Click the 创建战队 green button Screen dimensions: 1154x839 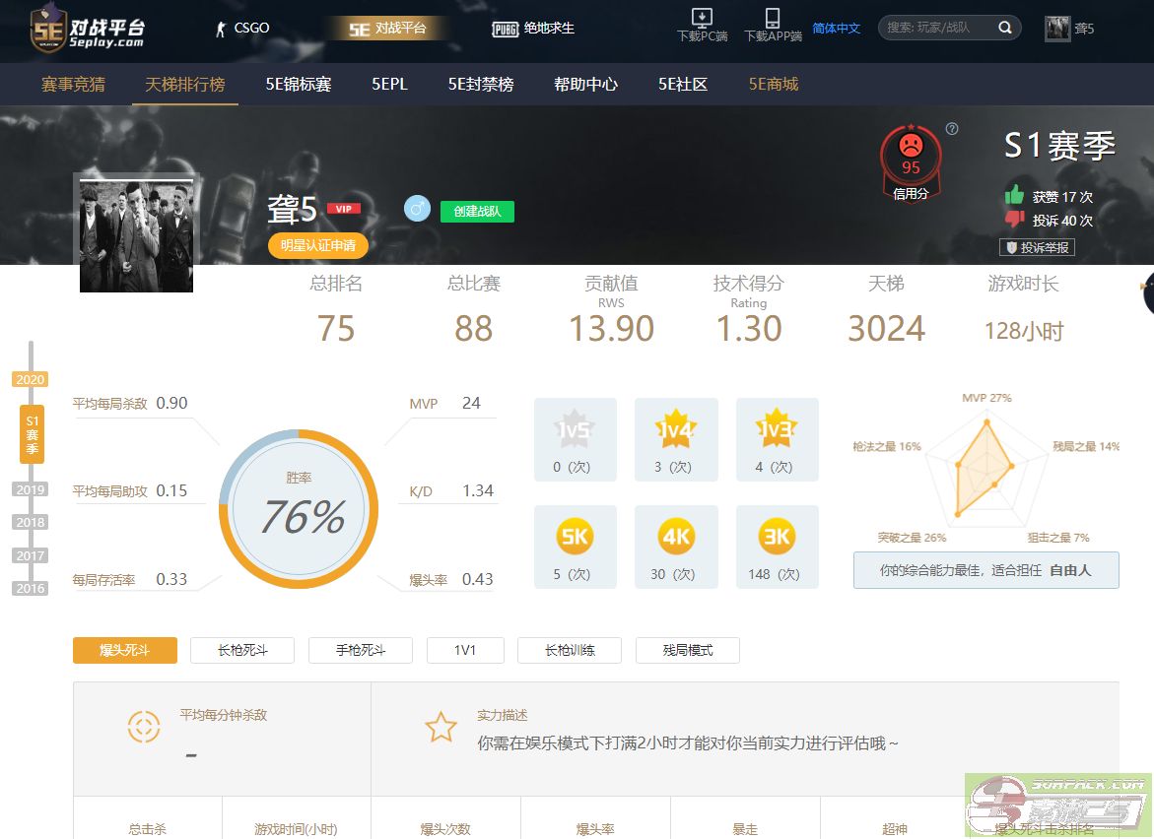[477, 211]
